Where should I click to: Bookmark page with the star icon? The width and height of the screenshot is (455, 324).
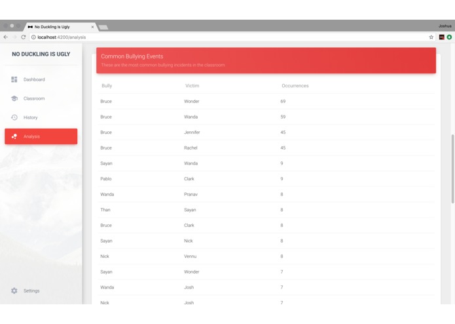click(431, 37)
